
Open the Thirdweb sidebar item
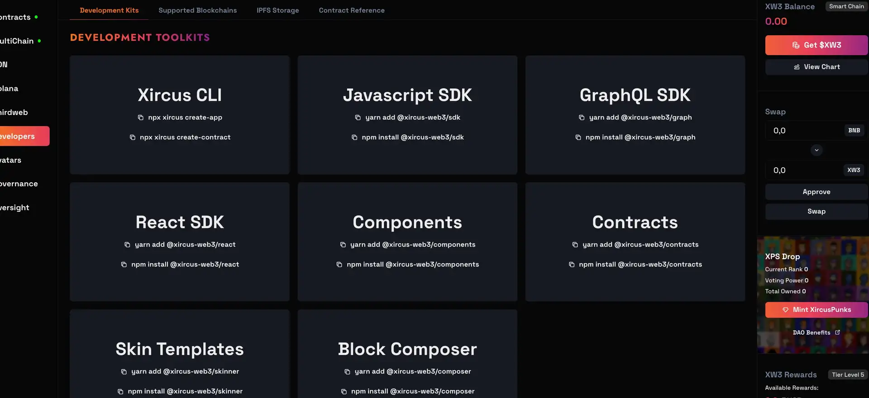click(x=14, y=112)
